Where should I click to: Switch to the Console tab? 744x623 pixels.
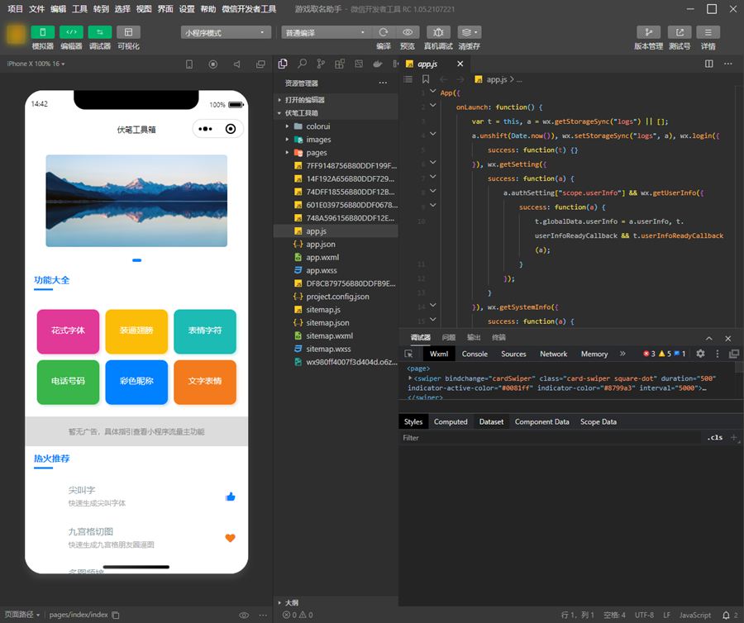pos(475,354)
